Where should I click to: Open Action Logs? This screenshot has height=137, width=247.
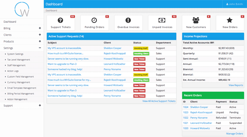click(13, 71)
